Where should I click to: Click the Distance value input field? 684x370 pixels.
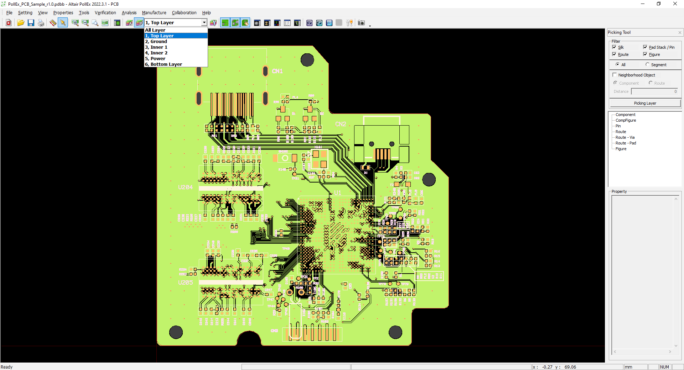point(654,91)
